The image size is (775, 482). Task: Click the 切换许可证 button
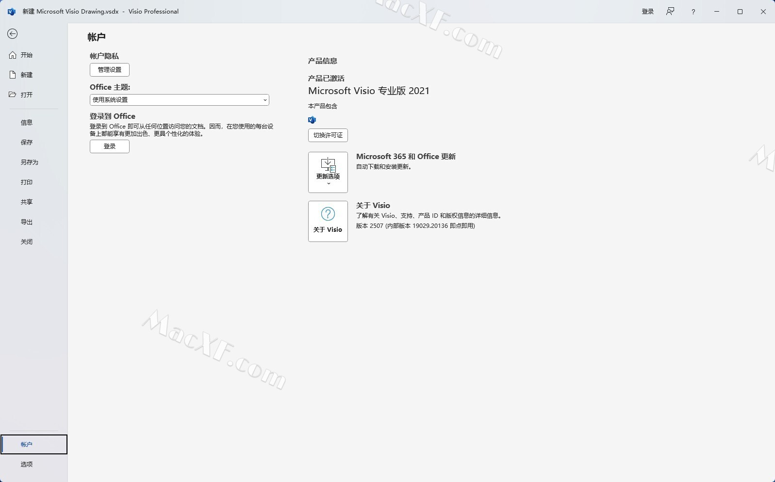tap(328, 135)
